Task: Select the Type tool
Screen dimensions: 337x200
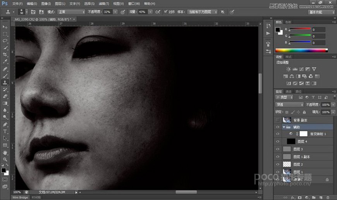Action: coord(5,131)
